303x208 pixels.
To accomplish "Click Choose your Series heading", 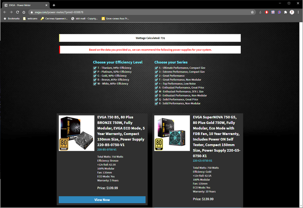I will (171, 62).
